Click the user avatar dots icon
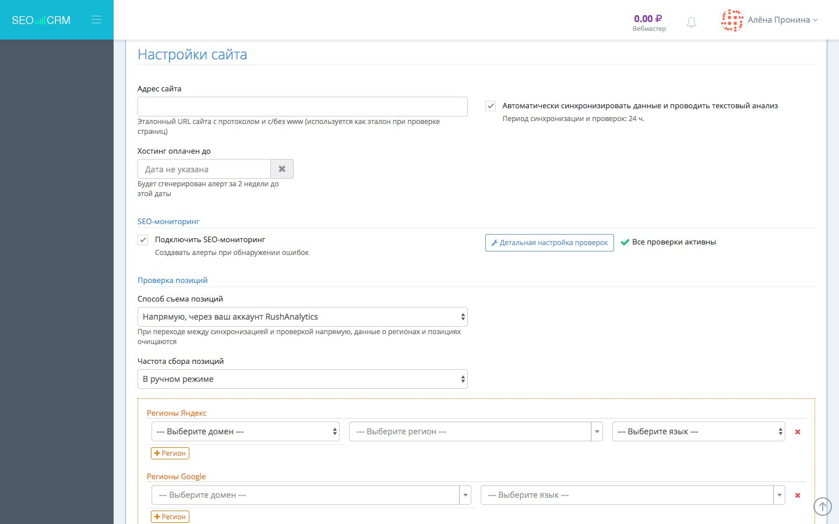Viewport: 839px width, 524px height. 732,20
